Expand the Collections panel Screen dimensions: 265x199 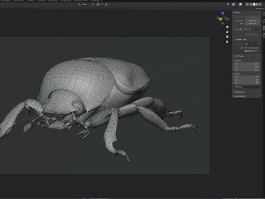(x=239, y=92)
